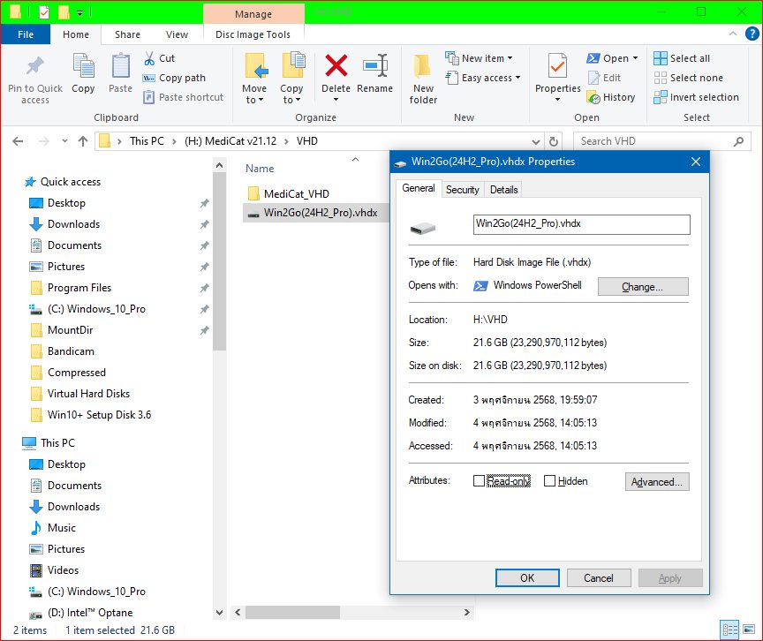Copy path of selected file
Screen dimensions: 763x641
174,78
